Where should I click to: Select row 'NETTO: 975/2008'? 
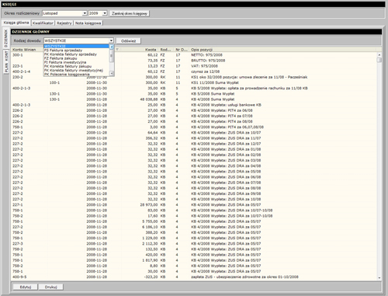[194, 55]
